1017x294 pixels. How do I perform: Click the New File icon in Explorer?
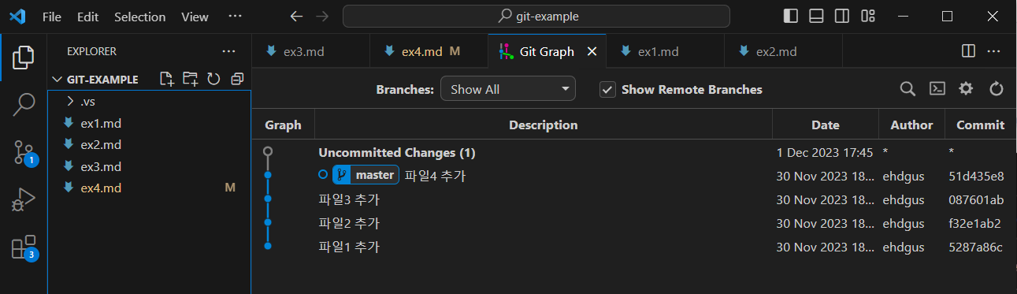pos(166,79)
